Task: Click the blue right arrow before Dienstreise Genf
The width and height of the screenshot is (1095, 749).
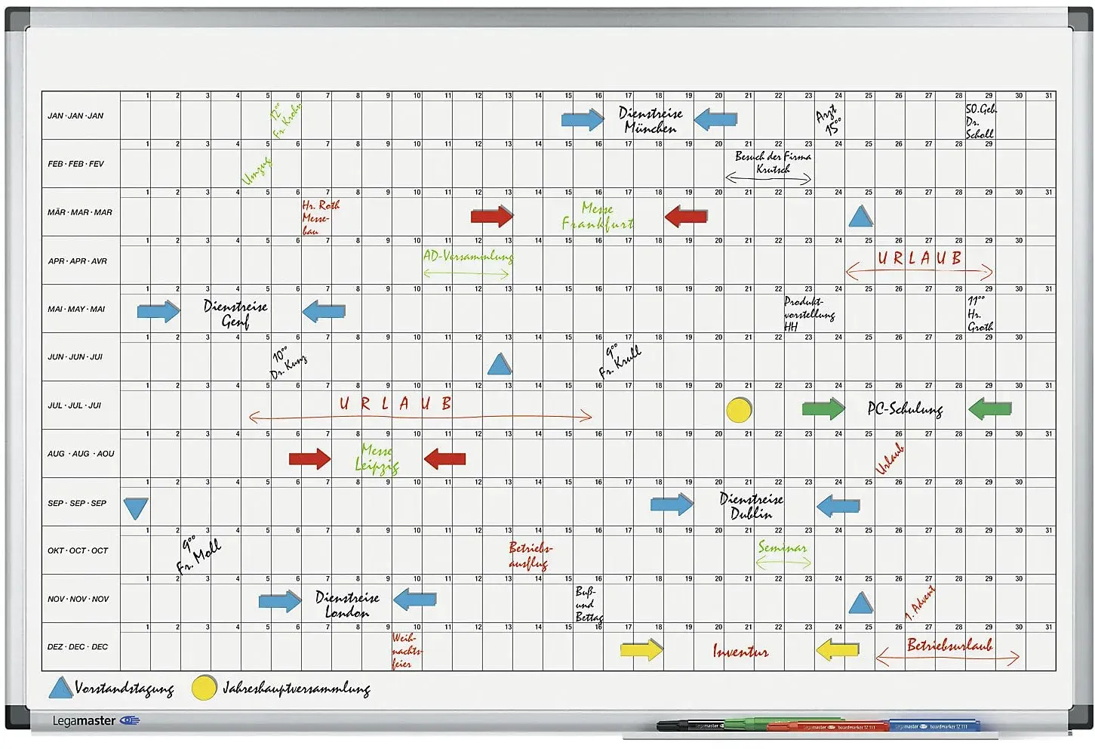Action: (x=158, y=310)
